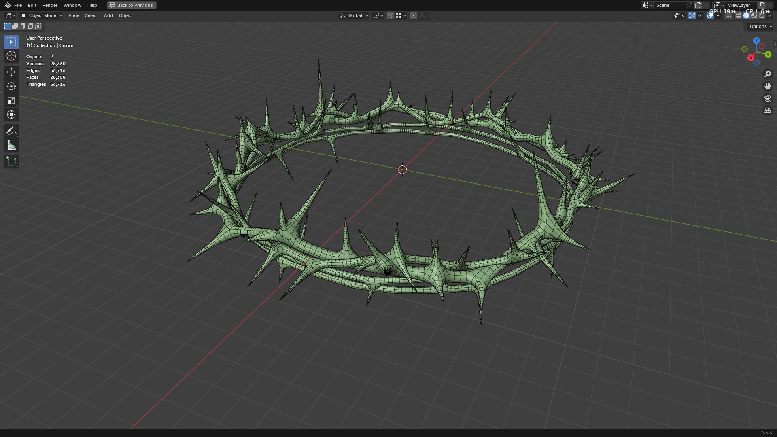The image size is (777, 437).
Task: Toggle show gizmo button
Action: (x=692, y=15)
